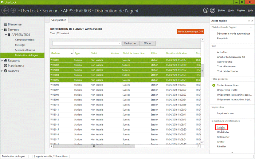This screenshot has width=255, height=159.
Task: Click the forward navigation arrow
Action: click(x=13, y=11)
